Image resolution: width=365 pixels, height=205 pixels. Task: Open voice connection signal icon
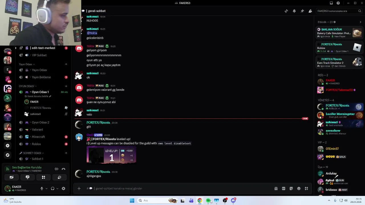(7, 169)
